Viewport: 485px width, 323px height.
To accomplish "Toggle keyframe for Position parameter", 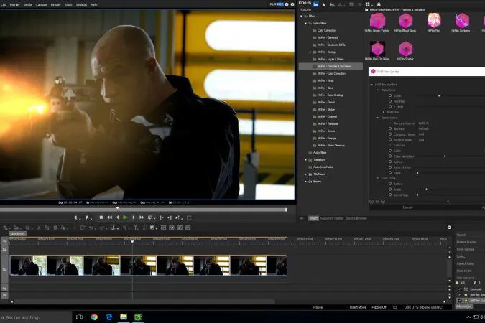I will click(x=390, y=101).
